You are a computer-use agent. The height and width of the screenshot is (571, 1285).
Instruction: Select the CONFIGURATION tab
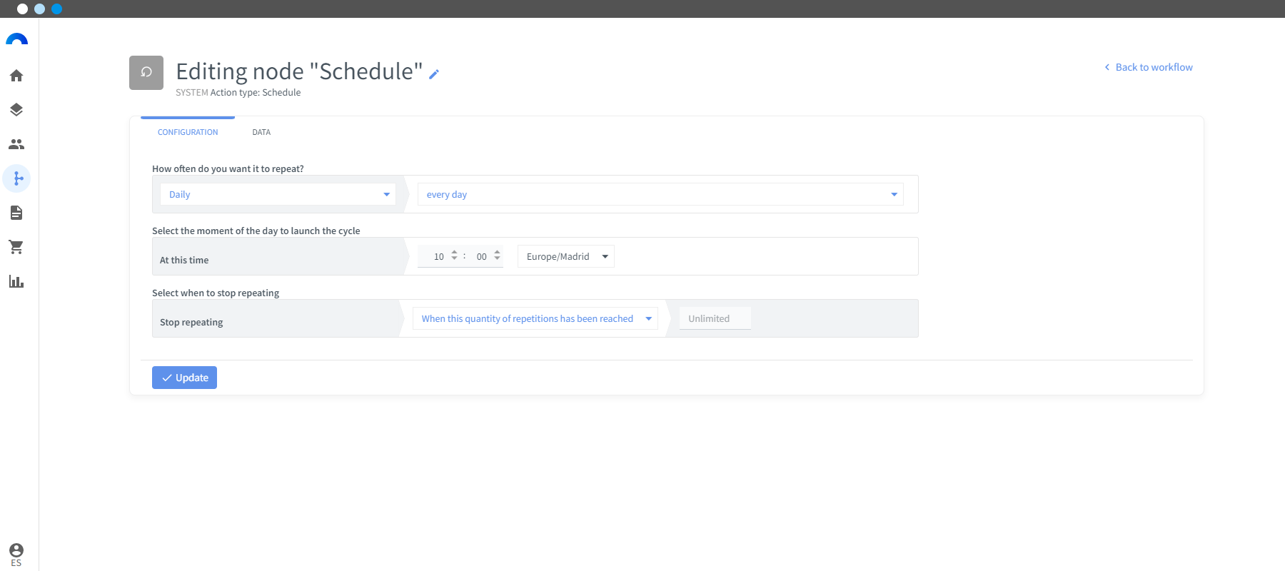click(x=188, y=132)
